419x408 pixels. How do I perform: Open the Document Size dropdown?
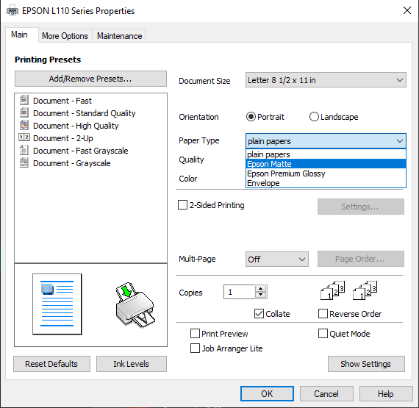326,80
